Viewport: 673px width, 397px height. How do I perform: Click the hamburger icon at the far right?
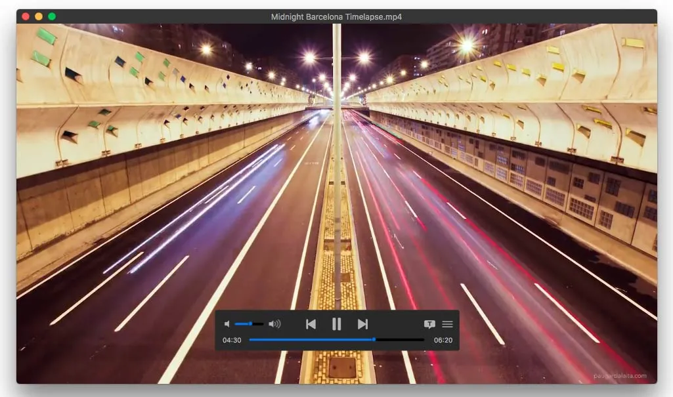click(x=448, y=324)
